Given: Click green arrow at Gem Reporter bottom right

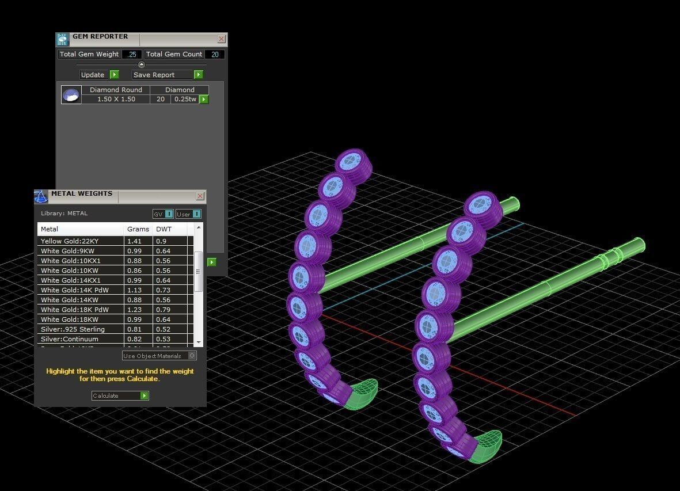Looking at the screenshot, I should click(x=212, y=262).
